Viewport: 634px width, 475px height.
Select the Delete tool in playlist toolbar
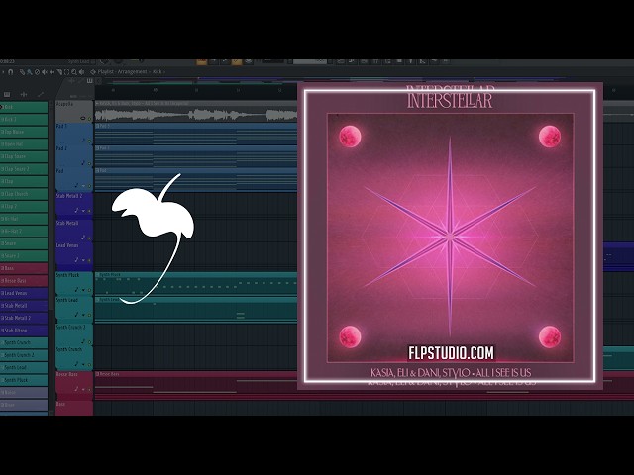point(38,72)
